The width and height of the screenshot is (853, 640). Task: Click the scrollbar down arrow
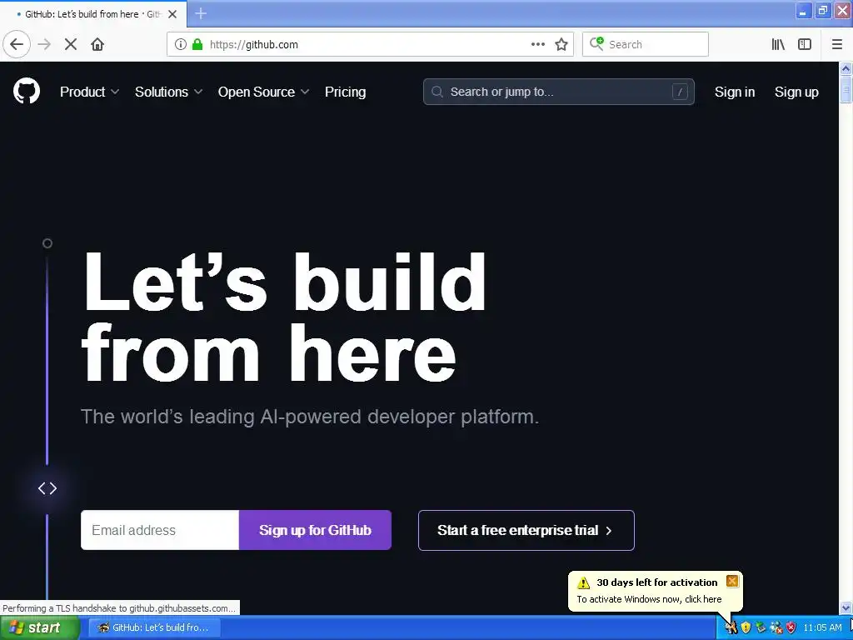[846, 607]
